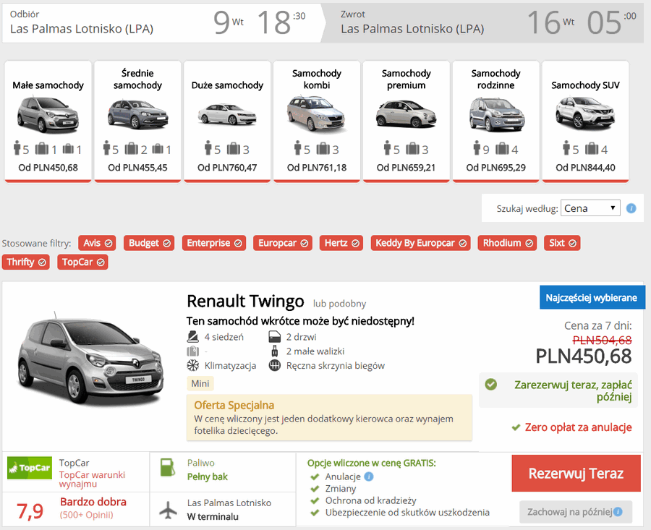Viewport: 651px width, 530px height.
Task: Click the suitcase icon in Duże samochody card
Action: 234,148
